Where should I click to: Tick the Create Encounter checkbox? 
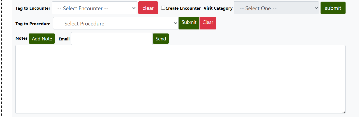pyautogui.click(x=163, y=8)
